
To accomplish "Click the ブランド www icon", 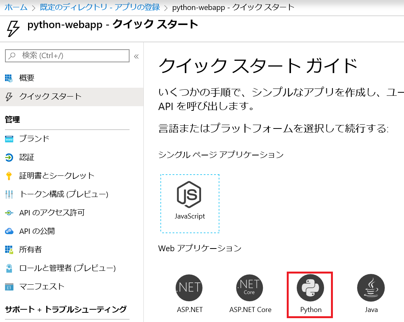I will coord(9,139).
